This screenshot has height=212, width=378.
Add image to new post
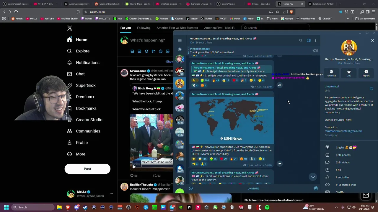[132, 51]
